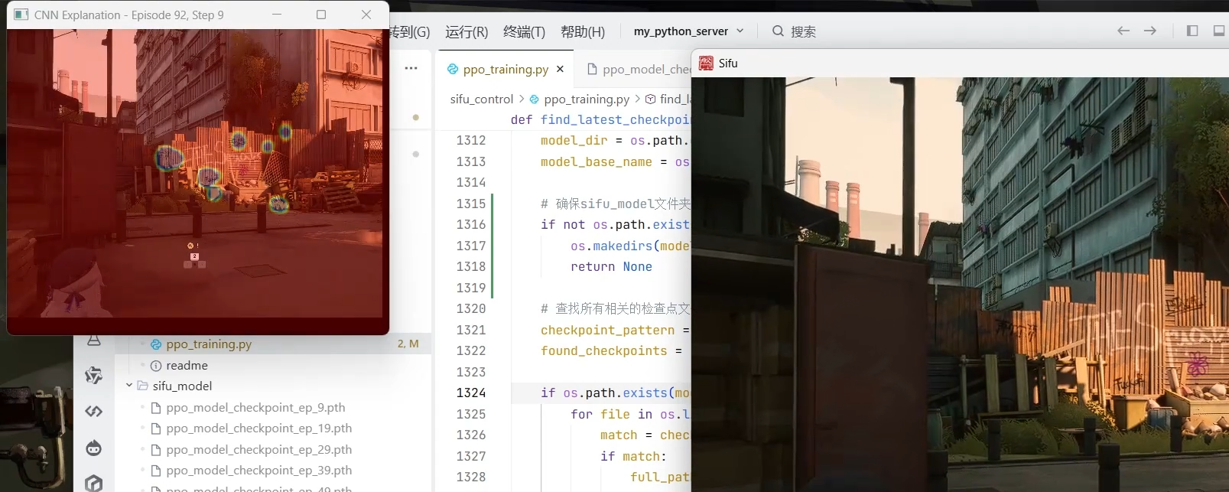Select ppo_training.py in the file explorer
This screenshot has height=492, width=1229.
click(273, 344)
